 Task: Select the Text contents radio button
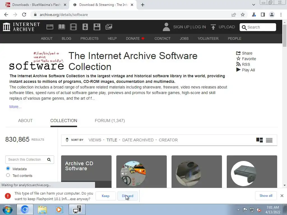point(8,175)
